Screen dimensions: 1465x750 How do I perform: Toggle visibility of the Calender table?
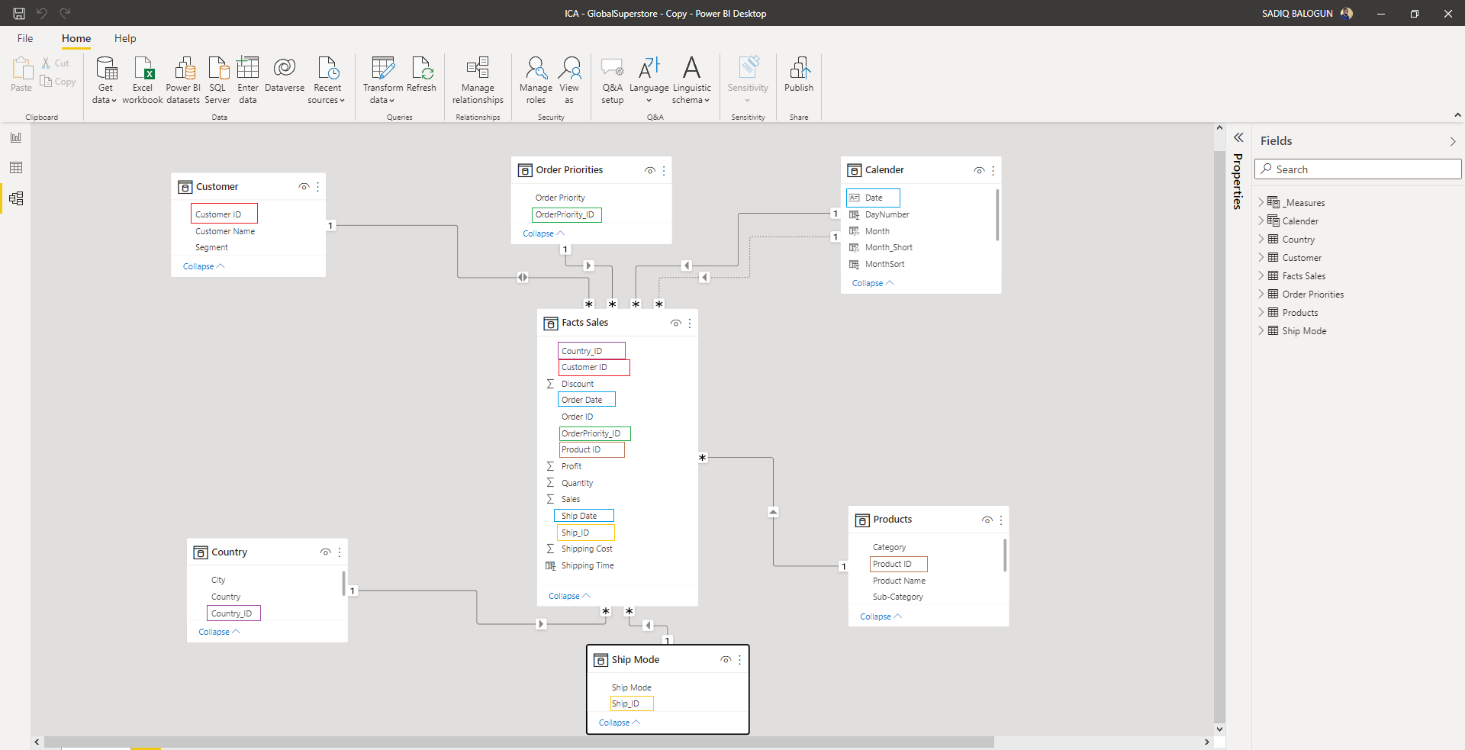point(979,170)
